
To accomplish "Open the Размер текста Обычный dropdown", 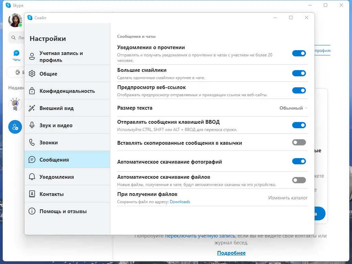I will pos(293,108).
